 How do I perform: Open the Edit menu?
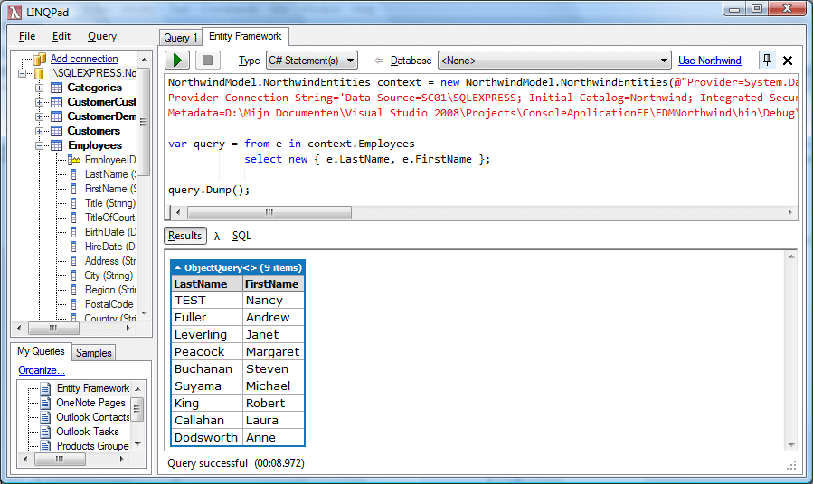point(61,36)
